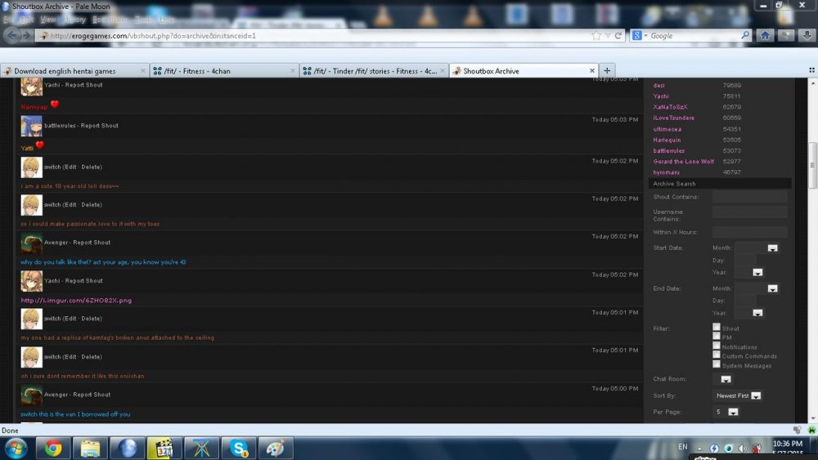Toggle the System Messages filter checkbox
The height and width of the screenshot is (460, 818).
717,364
